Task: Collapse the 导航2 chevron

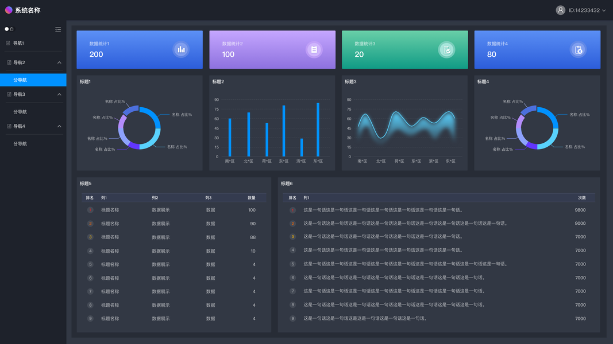Action: [x=59, y=62]
